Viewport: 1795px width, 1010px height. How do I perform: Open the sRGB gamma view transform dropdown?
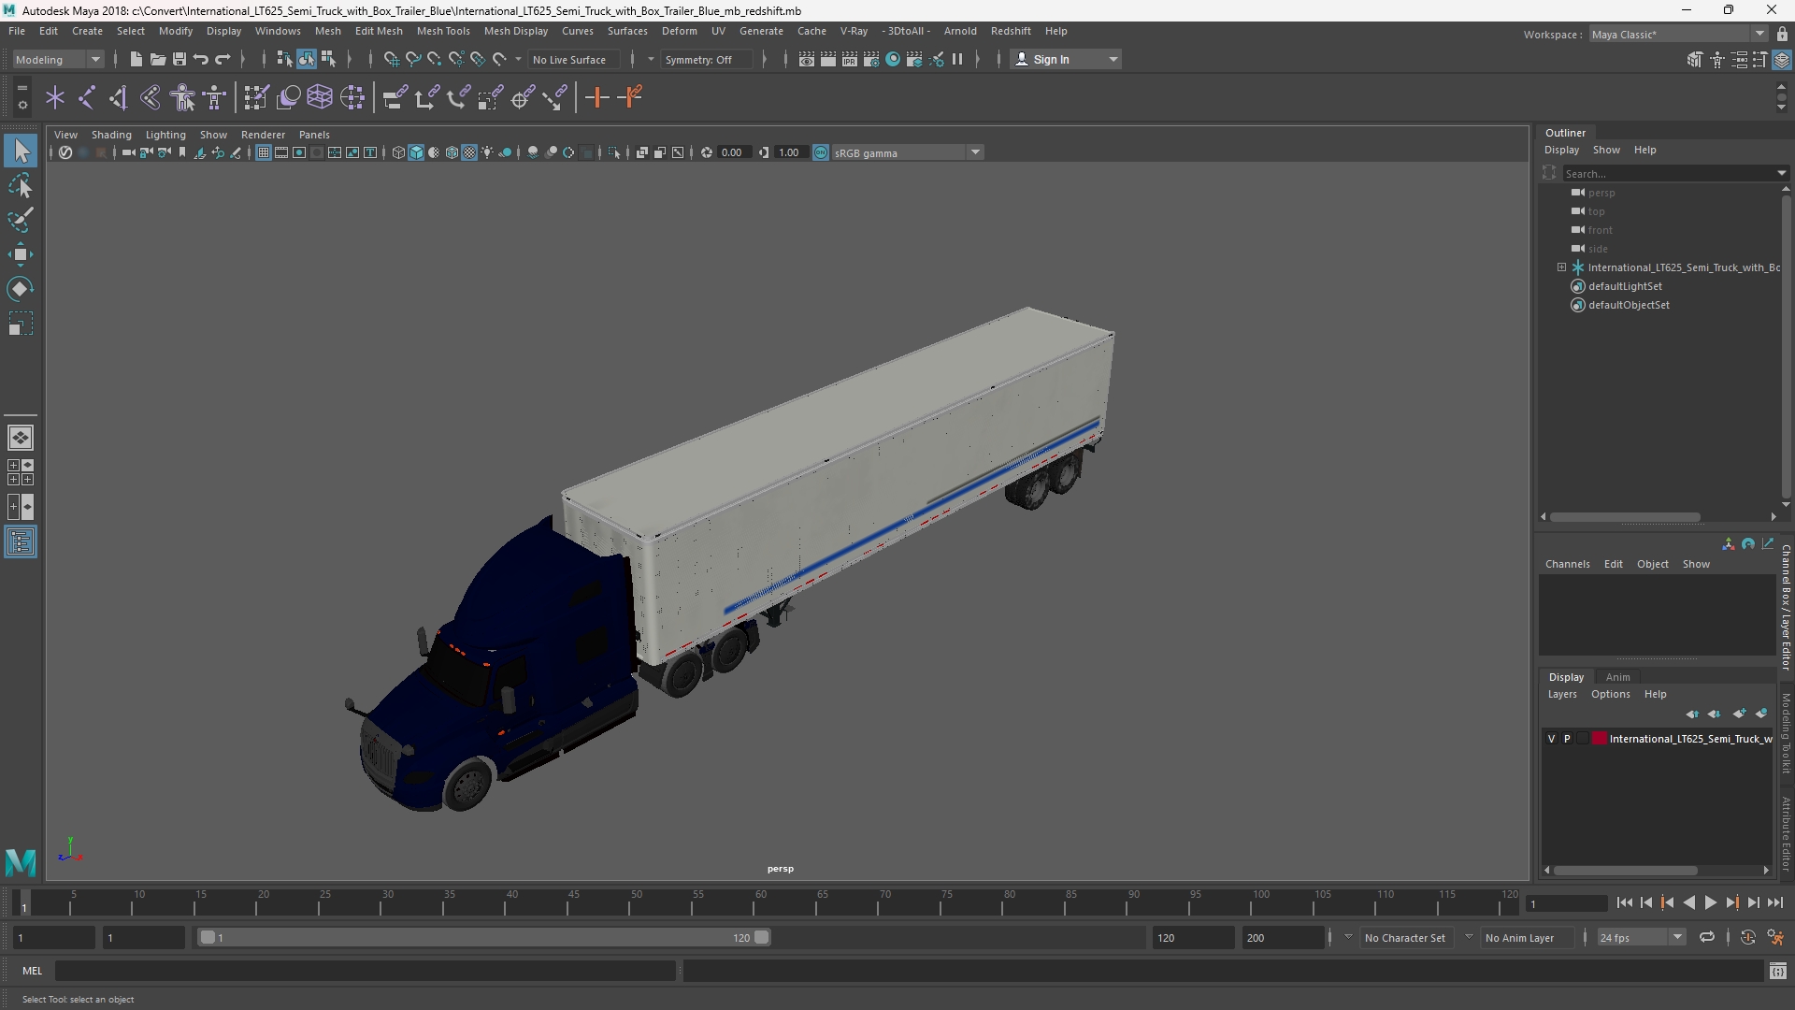point(907,152)
